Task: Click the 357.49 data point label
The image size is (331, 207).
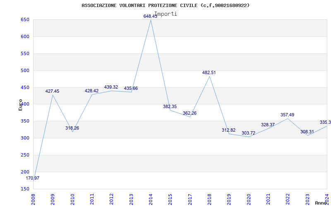Action: click(x=287, y=115)
